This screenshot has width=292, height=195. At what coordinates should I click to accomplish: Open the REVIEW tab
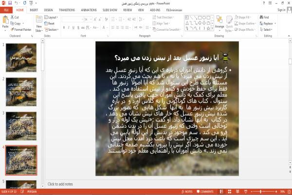[128, 10]
